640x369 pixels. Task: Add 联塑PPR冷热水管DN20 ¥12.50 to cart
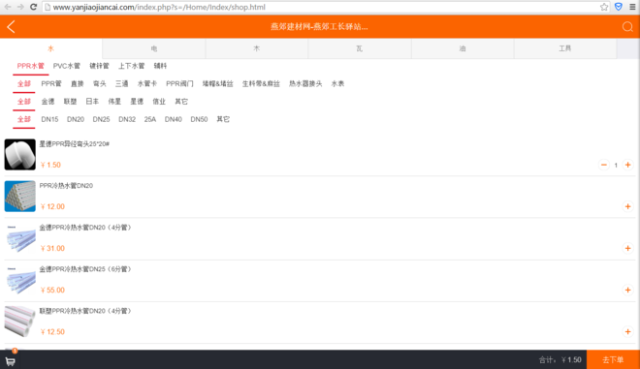pyautogui.click(x=627, y=331)
